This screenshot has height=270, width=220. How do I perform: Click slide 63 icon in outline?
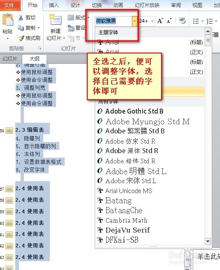pyautogui.click(x=9, y=257)
